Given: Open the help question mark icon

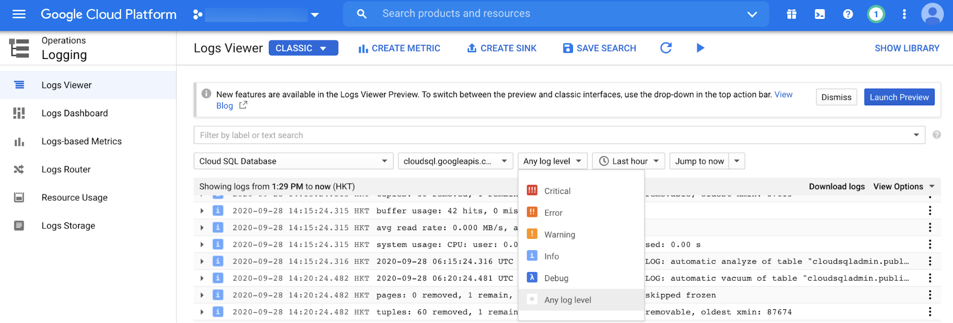Looking at the screenshot, I should coord(848,14).
